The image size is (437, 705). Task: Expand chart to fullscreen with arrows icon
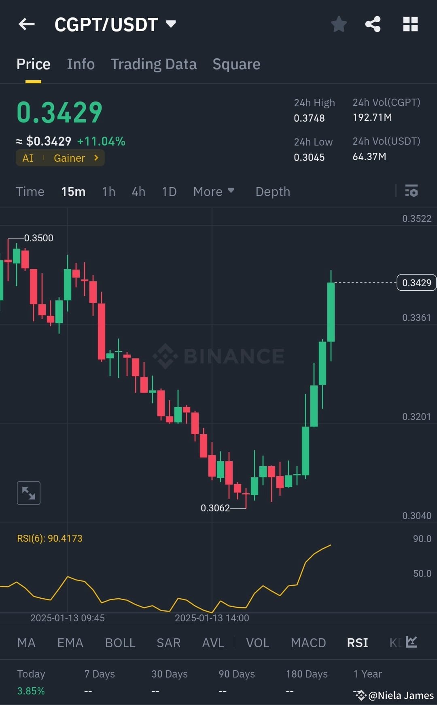(x=29, y=493)
